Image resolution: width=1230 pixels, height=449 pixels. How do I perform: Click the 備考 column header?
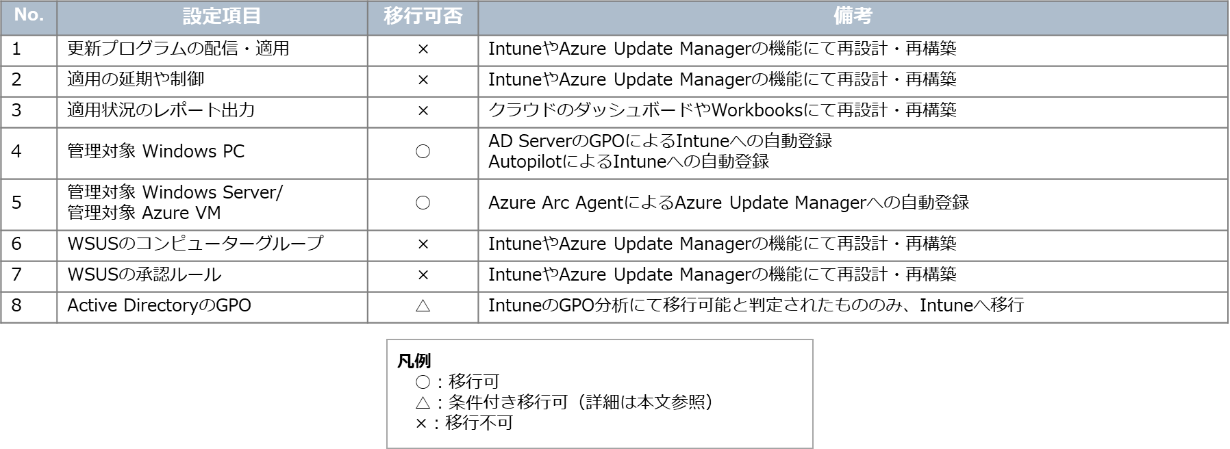coord(852,16)
